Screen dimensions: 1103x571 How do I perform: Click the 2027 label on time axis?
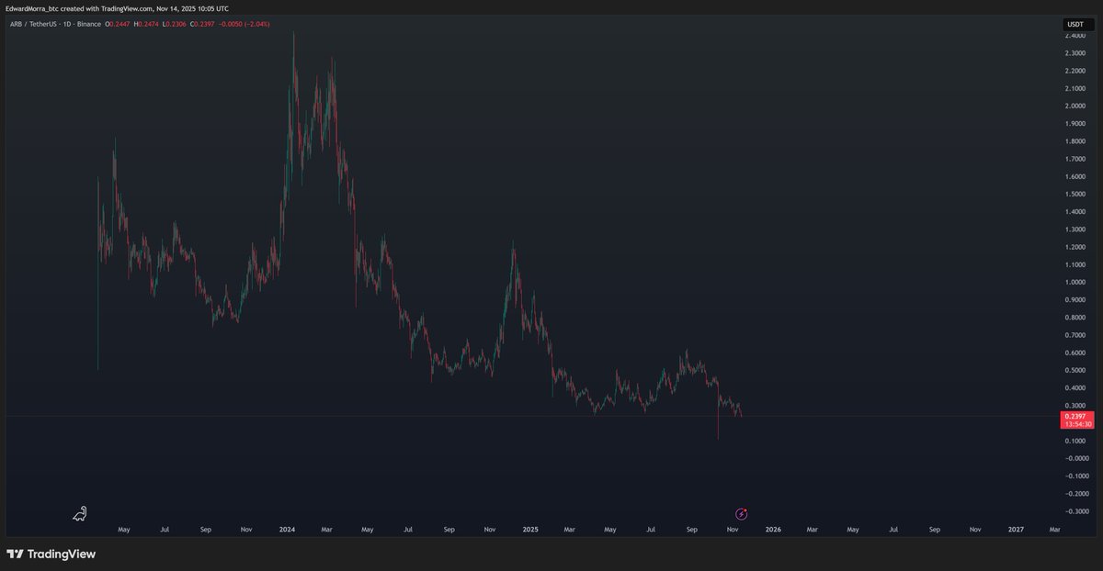click(1017, 530)
